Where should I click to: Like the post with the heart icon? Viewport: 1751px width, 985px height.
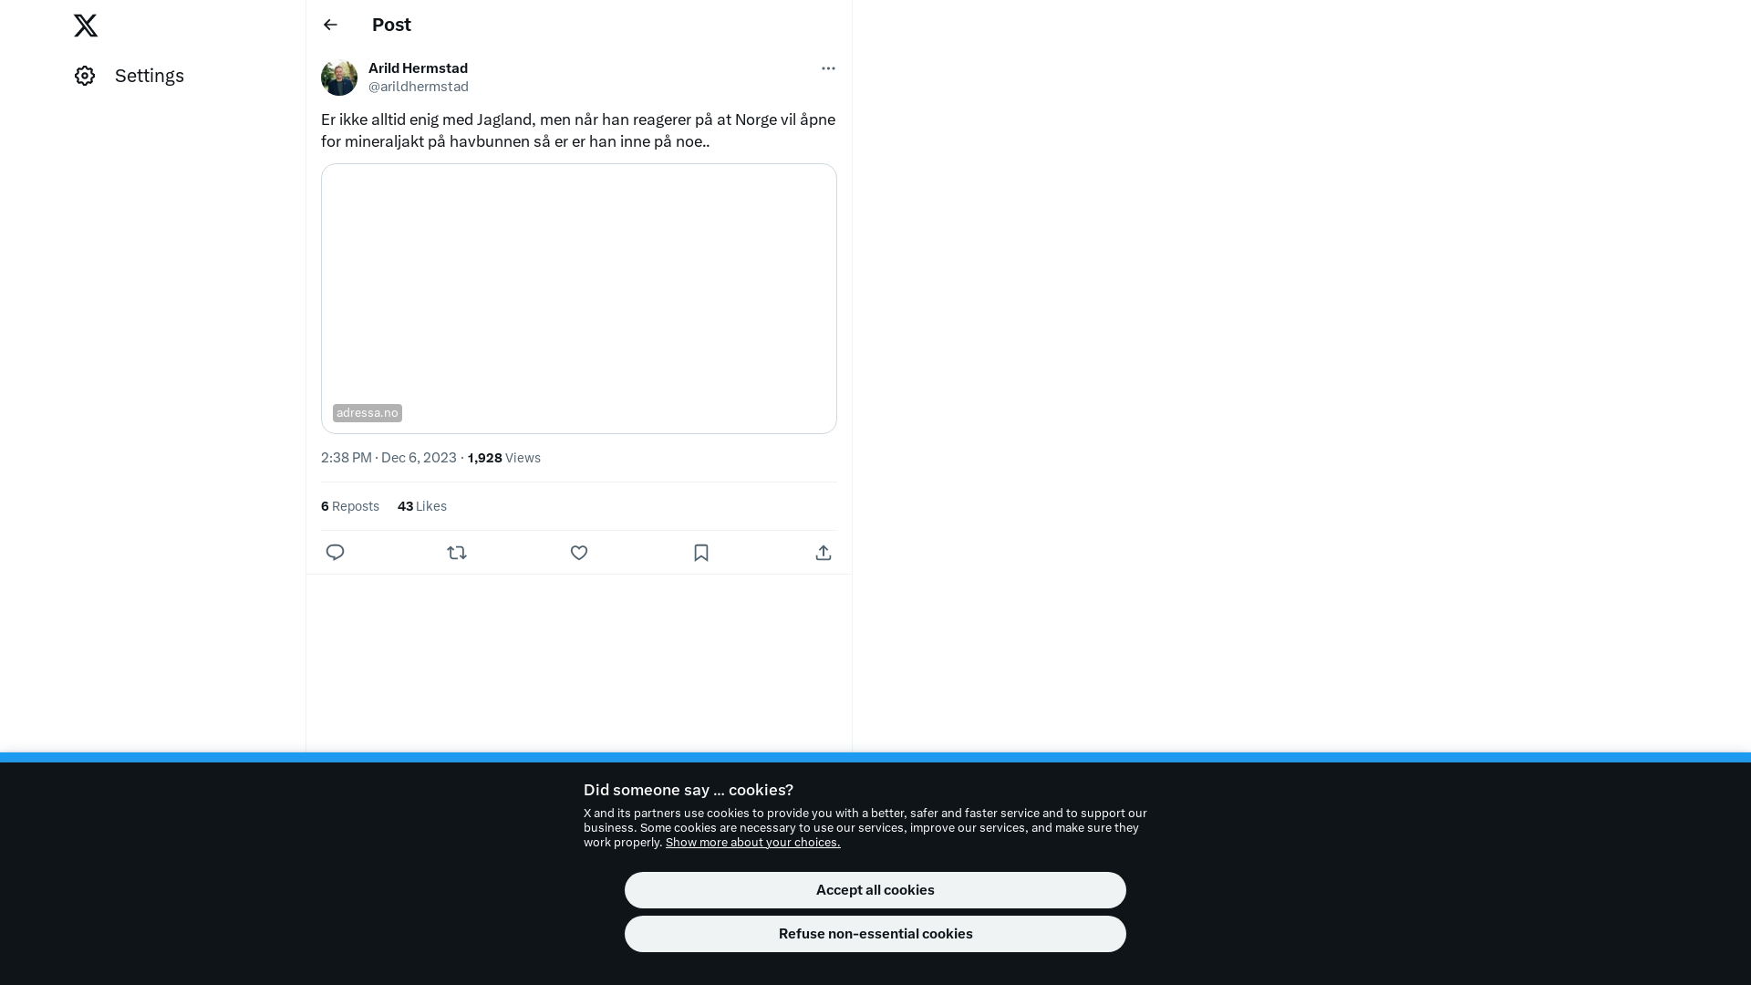[x=579, y=553]
